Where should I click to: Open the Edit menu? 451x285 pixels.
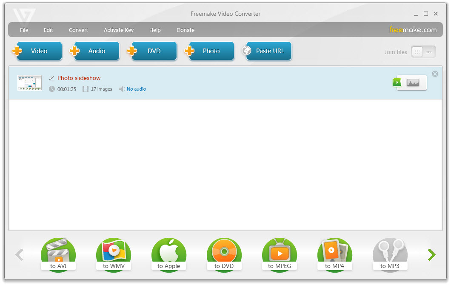(49, 30)
